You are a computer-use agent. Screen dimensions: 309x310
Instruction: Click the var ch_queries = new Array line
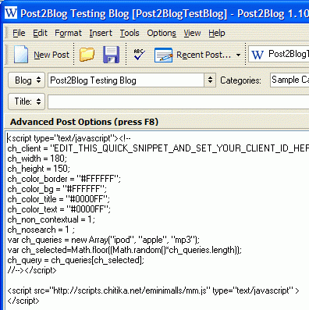click(104, 240)
